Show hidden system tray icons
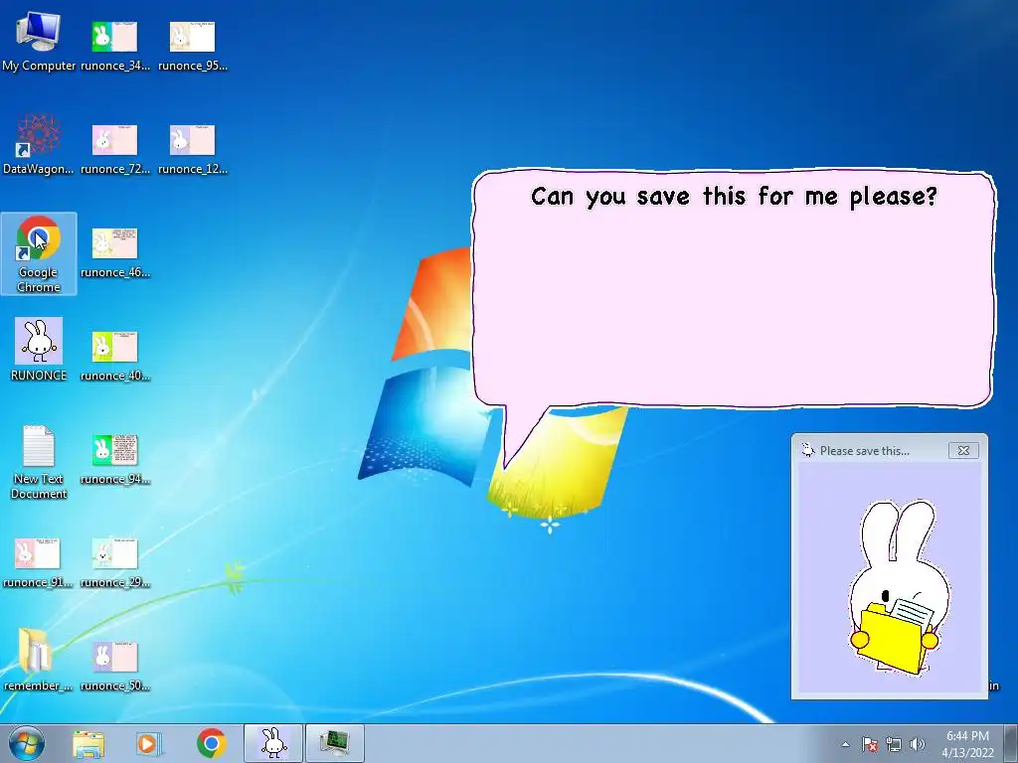Viewport: 1018px width, 763px height. (845, 744)
